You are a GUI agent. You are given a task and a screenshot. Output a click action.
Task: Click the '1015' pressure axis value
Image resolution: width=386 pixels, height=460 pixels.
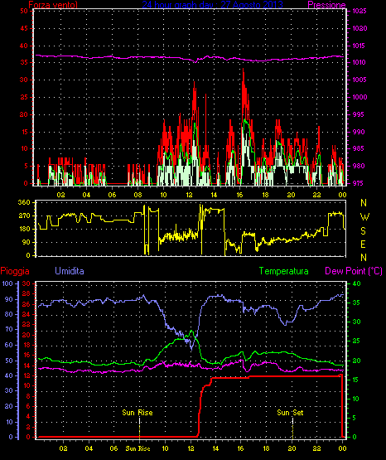[359, 46]
